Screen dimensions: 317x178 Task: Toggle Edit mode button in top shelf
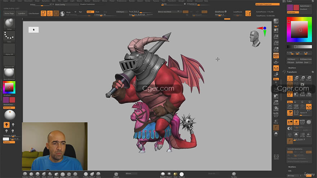click(44, 13)
